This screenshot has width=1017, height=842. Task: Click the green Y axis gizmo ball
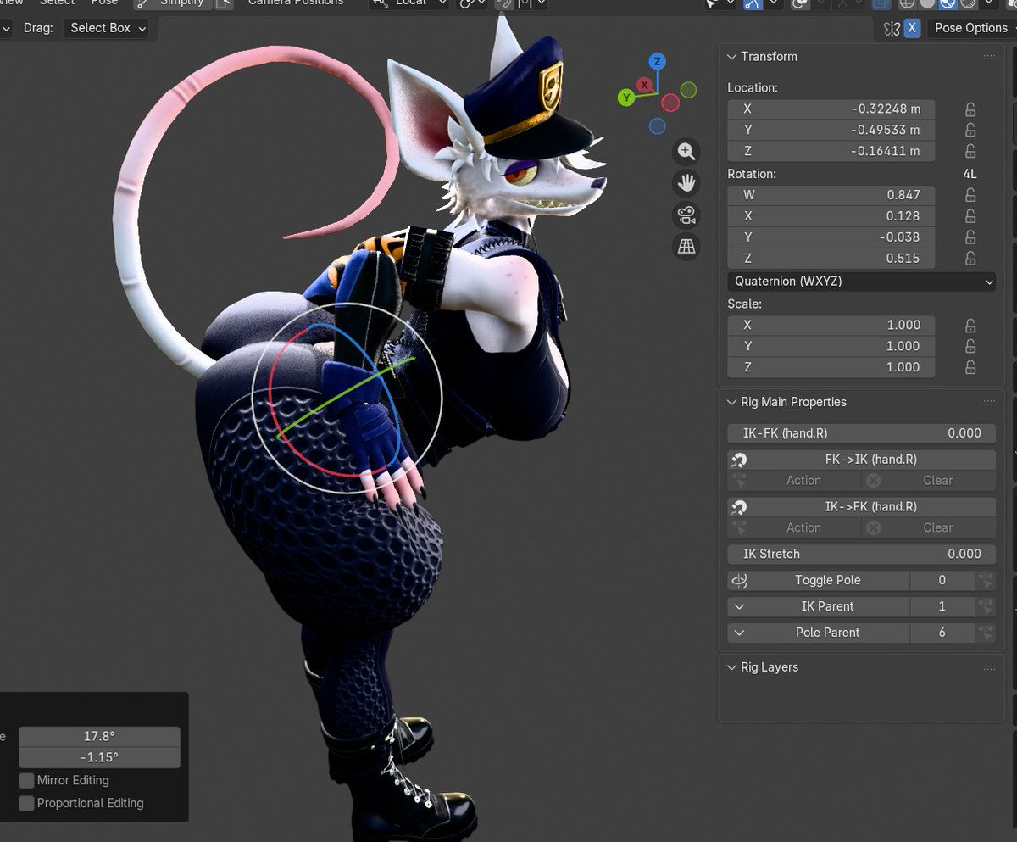point(626,98)
